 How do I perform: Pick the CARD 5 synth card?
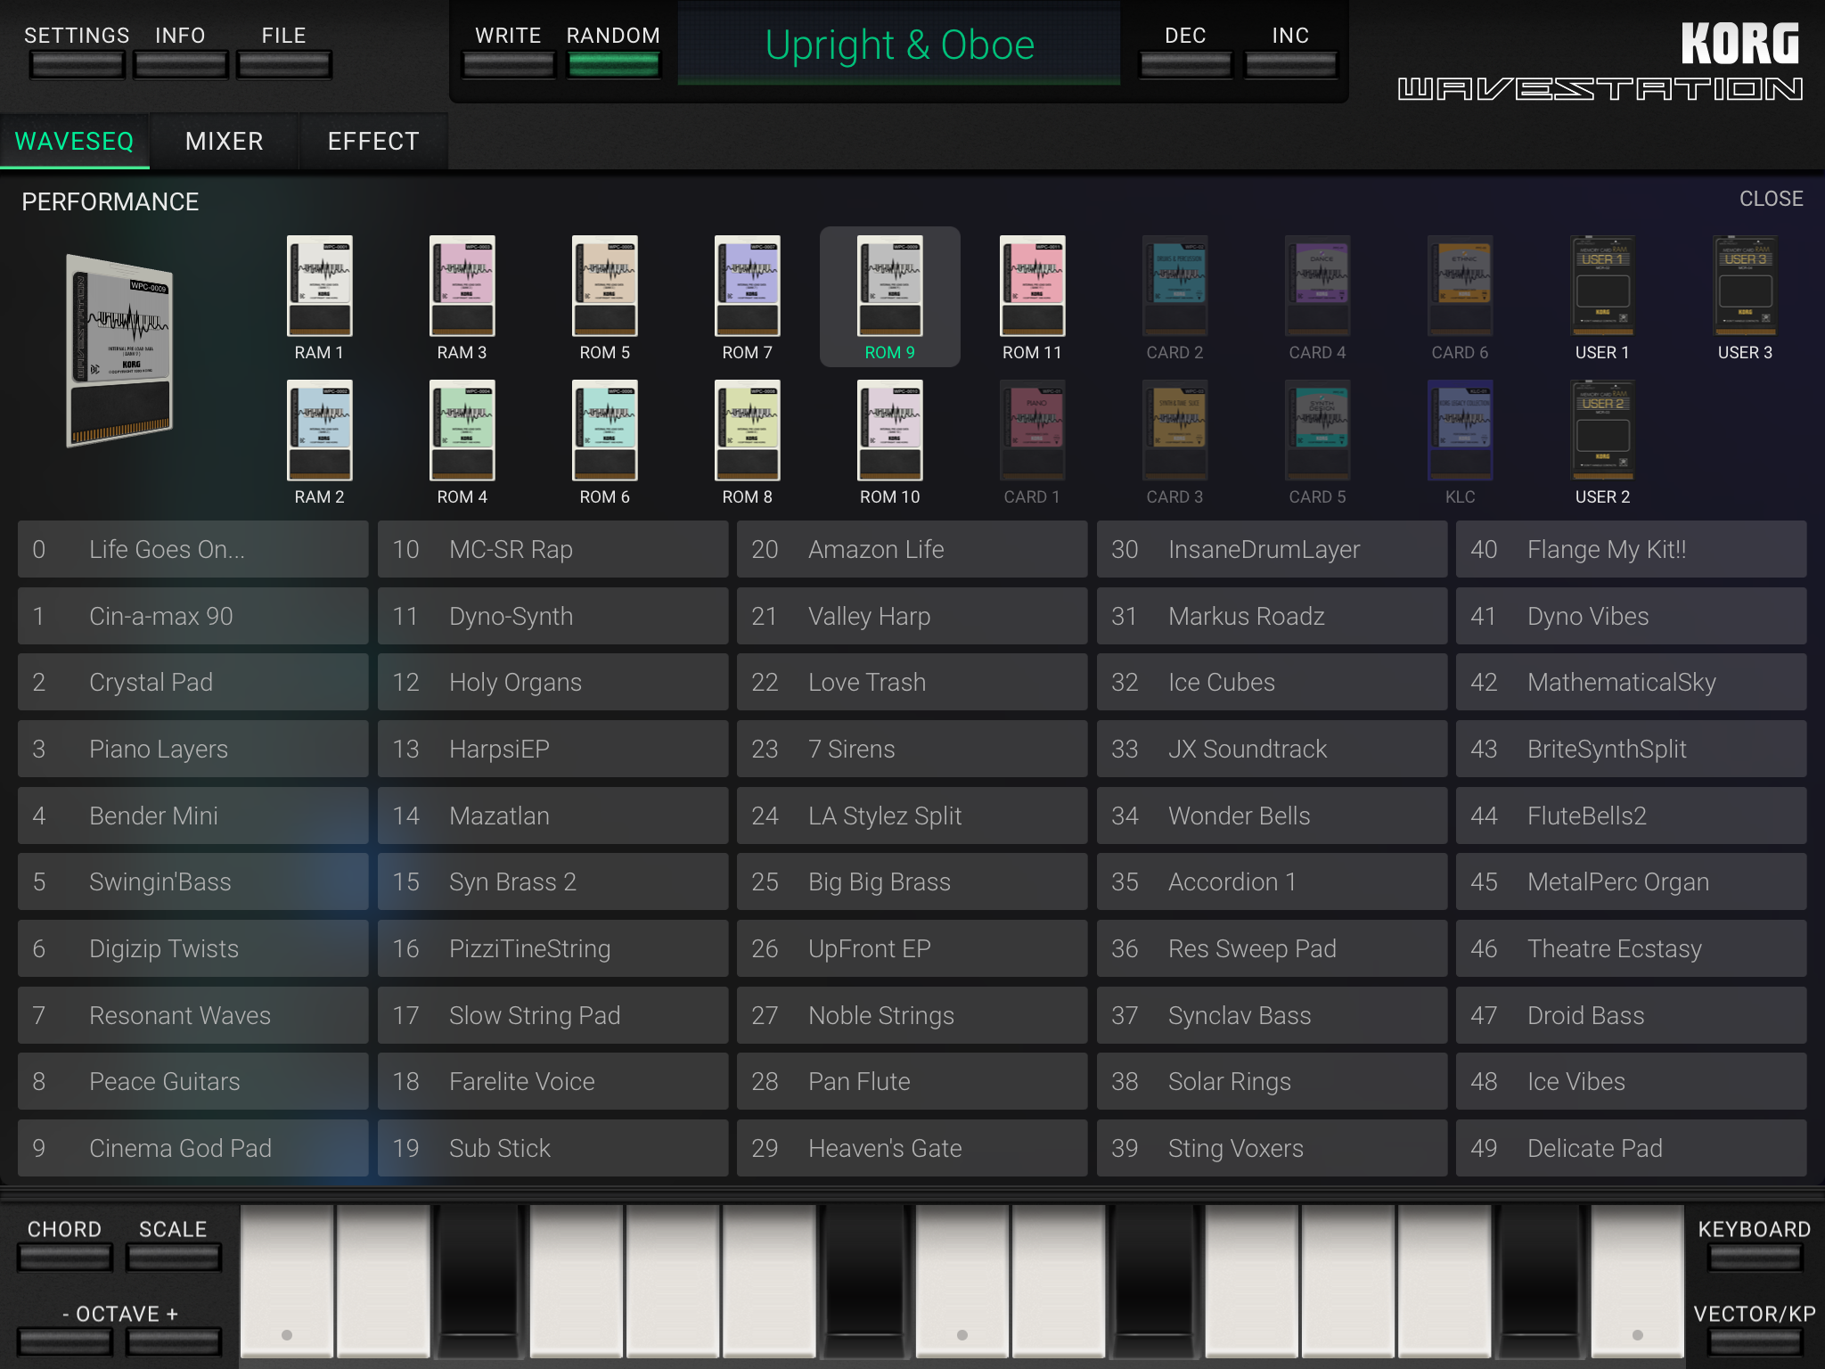coord(1317,431)
